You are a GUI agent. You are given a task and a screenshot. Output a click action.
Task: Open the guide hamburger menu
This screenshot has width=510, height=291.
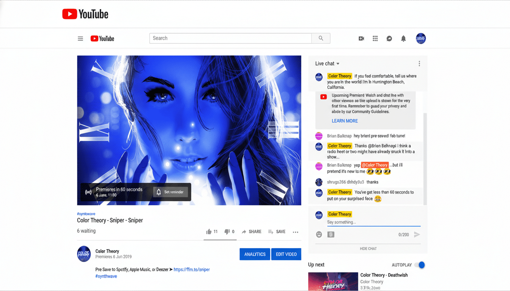point(80,38)
